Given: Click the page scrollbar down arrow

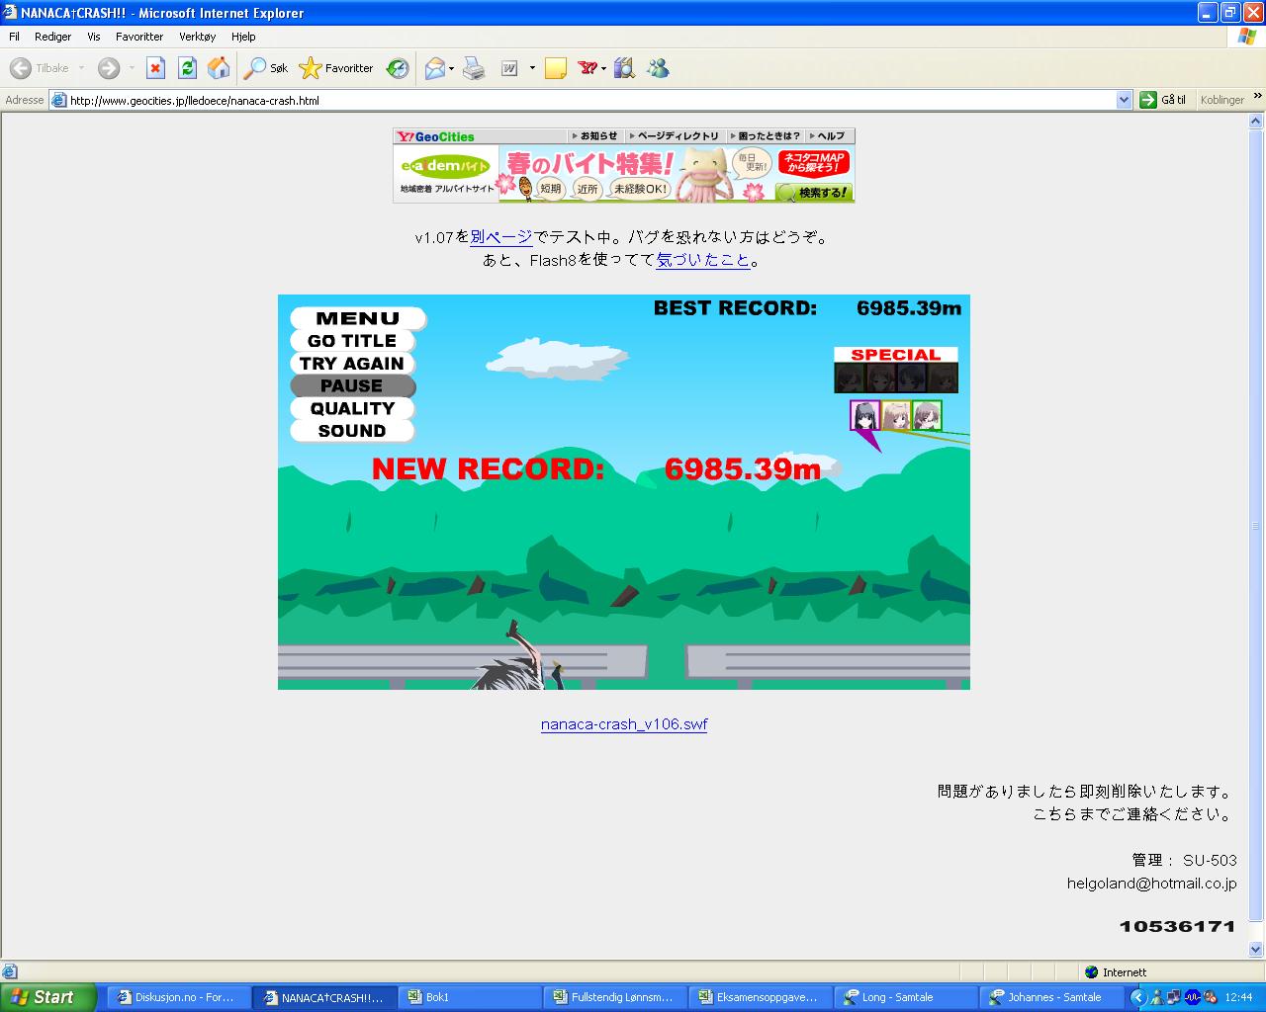Looking at the screenshot, I should 1257,950.
